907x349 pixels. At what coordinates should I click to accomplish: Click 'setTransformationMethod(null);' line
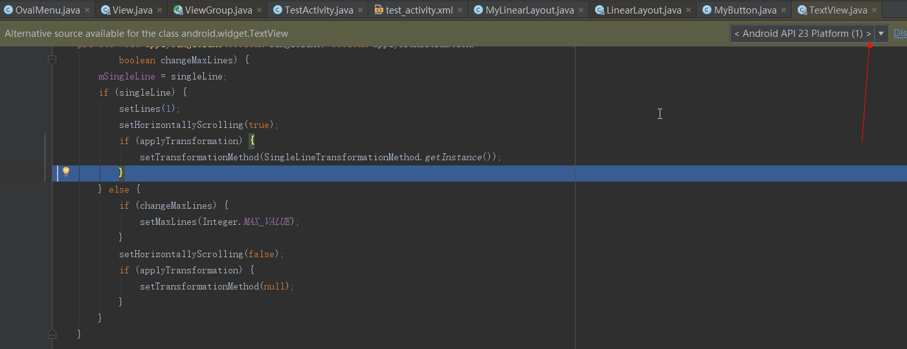(x=217, y=286)
